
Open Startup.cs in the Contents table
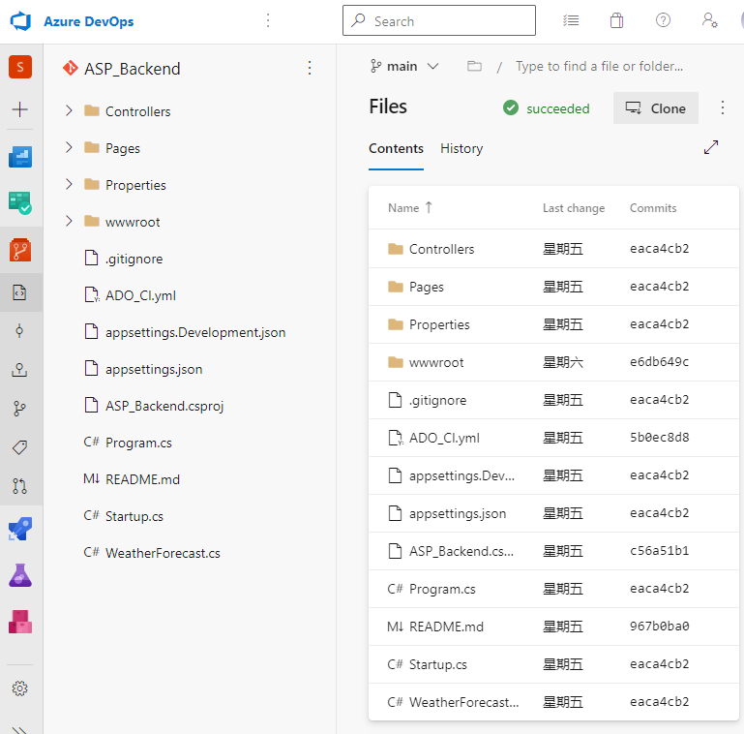pyautogui.click(x=437, y=664)
